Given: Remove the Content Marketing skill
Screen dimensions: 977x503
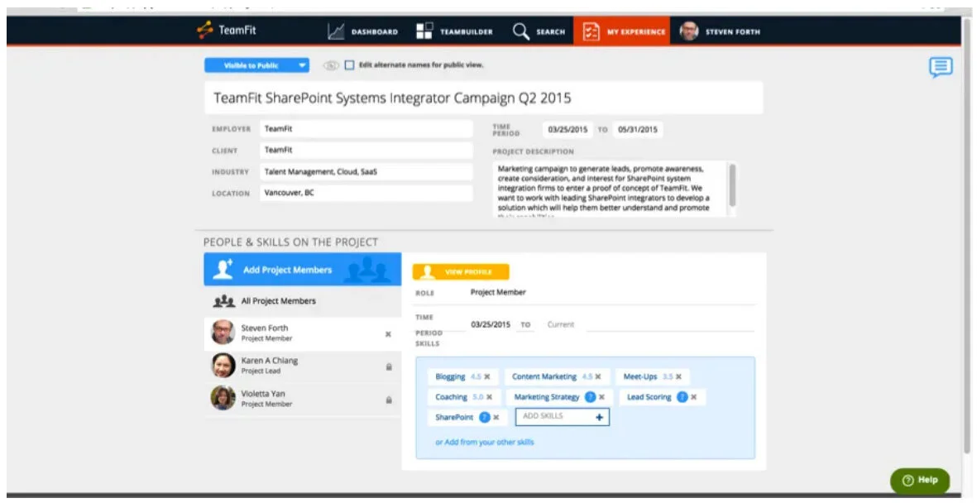Looking at the screenshot, I should click(598, 377).
